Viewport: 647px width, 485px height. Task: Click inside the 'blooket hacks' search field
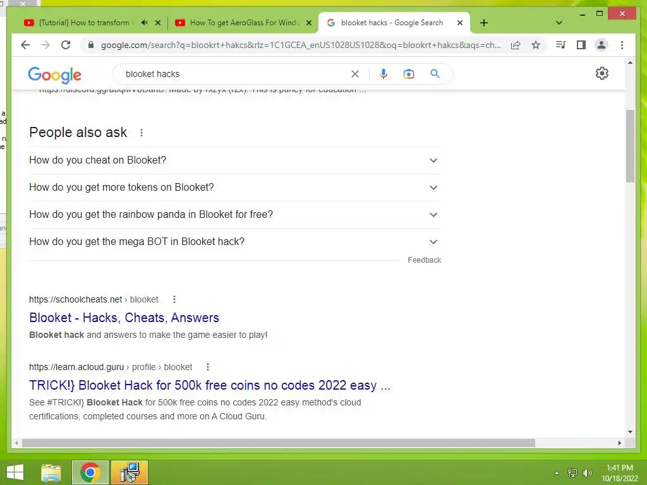(235, 74)
